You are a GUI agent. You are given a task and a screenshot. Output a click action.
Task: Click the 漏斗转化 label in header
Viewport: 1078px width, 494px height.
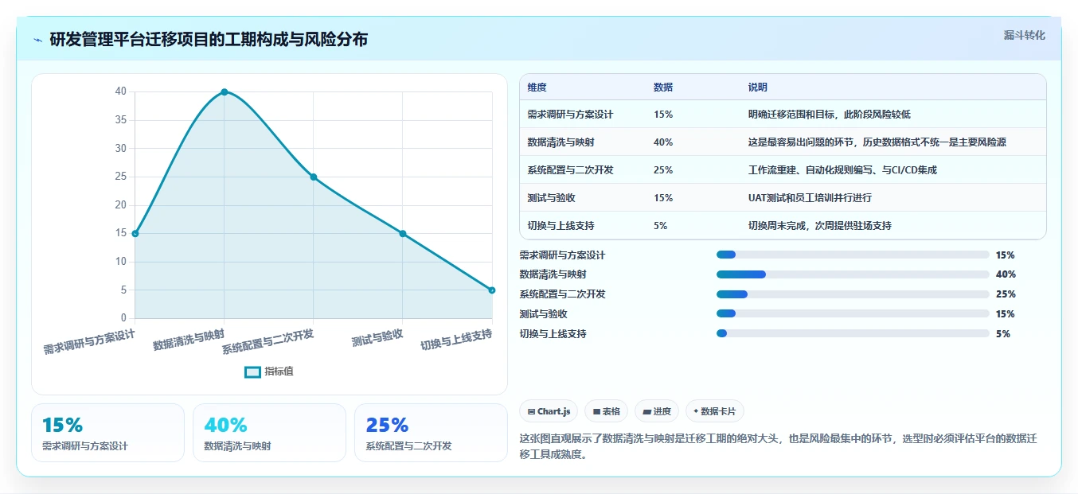(x=1024, y=35)
